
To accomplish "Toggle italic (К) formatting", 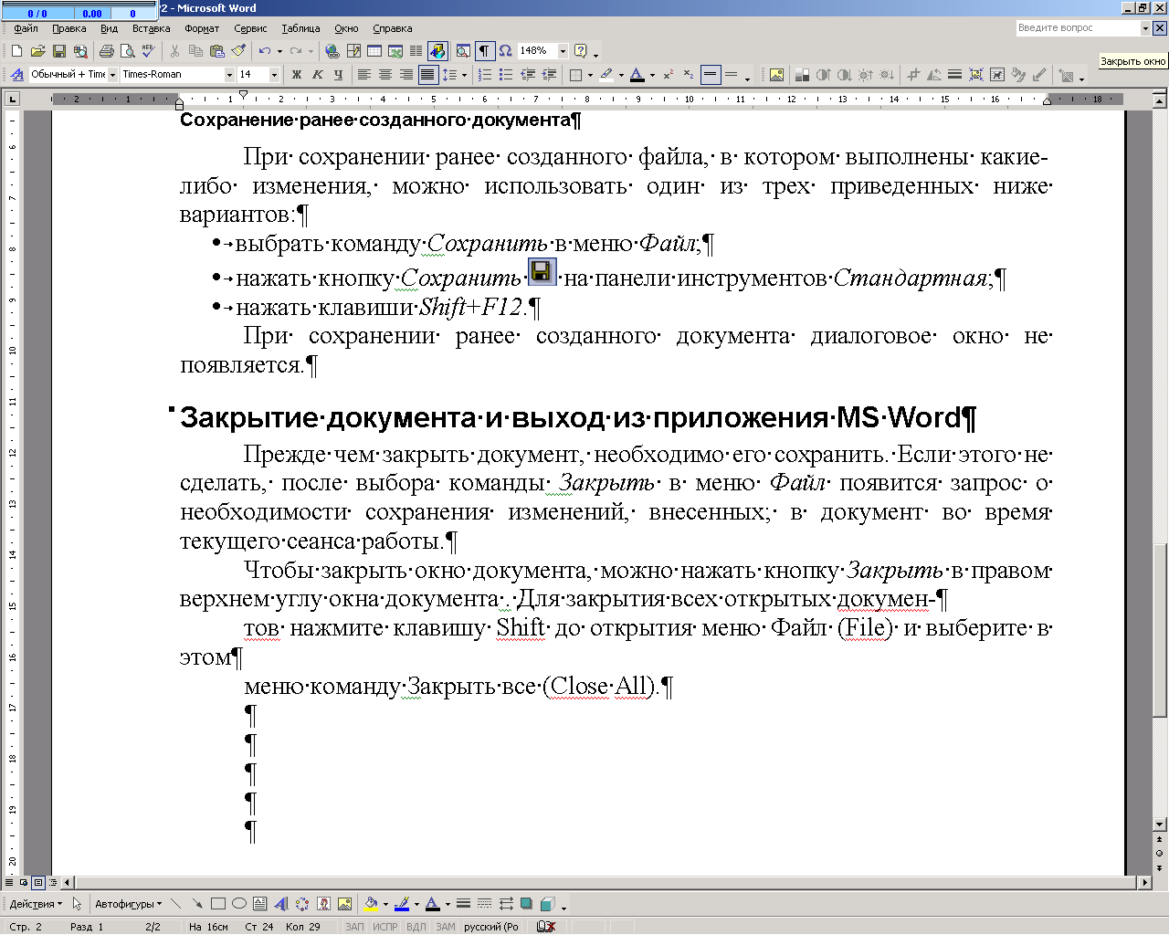I will tap(317, 75).
